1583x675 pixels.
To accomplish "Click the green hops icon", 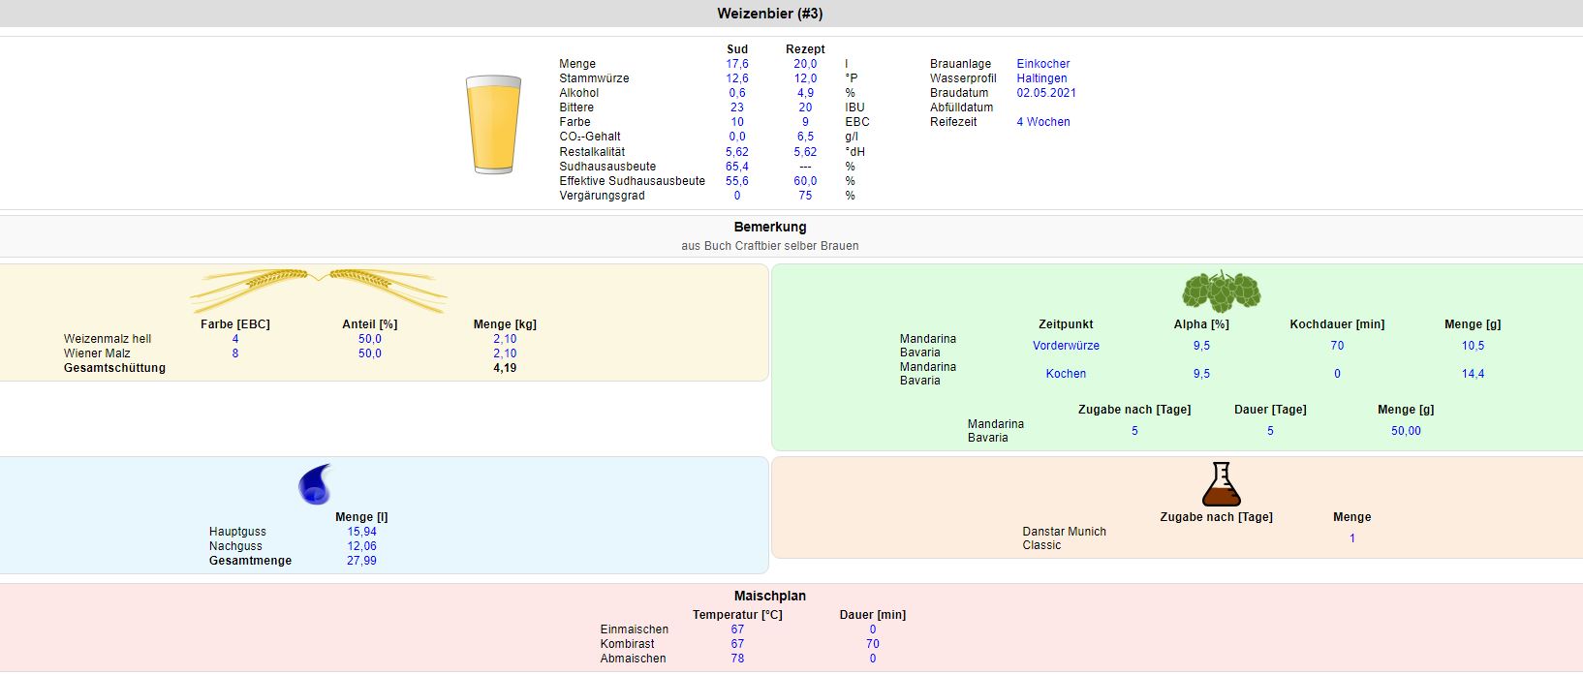I will [x=1221, y=290].
